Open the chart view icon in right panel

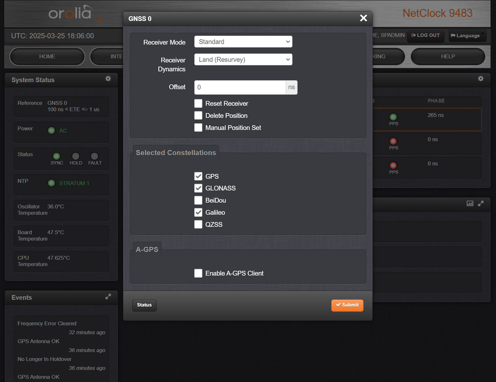coord(470,203)
